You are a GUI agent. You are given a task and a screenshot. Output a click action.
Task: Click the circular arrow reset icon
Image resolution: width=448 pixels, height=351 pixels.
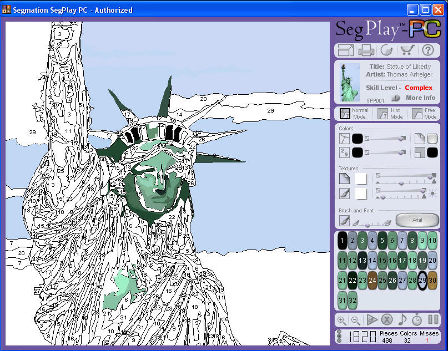point(387,50)
